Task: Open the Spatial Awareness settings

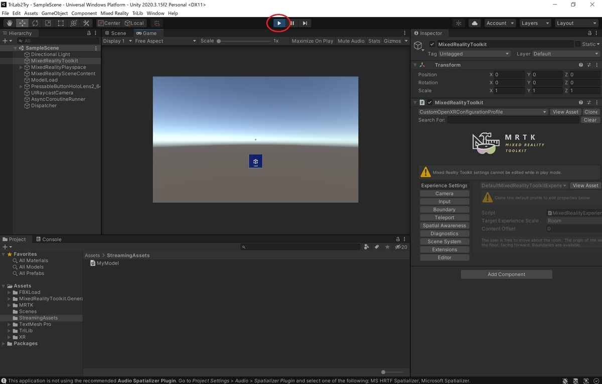Action: point(444,226)
